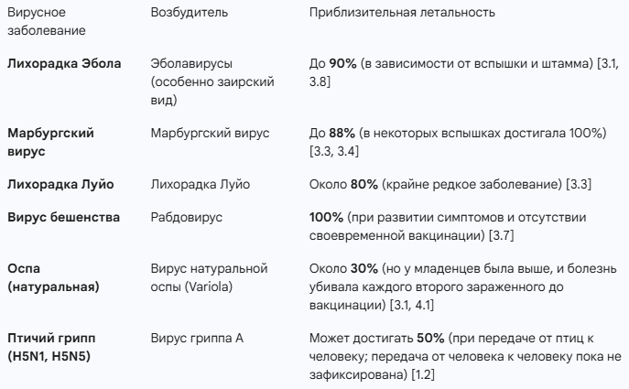
Task: Click the "Возбудитель" column header
Action: pyautogui.click(x=190, y=14)
